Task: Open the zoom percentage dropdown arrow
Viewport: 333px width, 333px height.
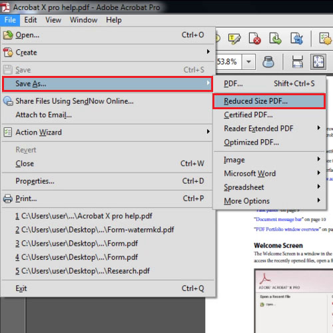Action: coord(248,62)
